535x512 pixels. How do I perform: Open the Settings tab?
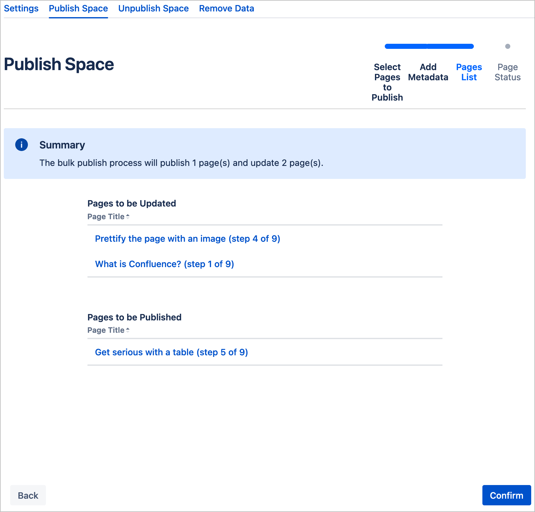tap(21, 9)
